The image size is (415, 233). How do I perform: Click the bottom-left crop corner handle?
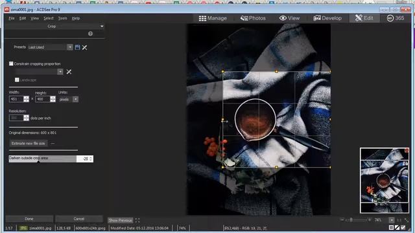point(223,167)
